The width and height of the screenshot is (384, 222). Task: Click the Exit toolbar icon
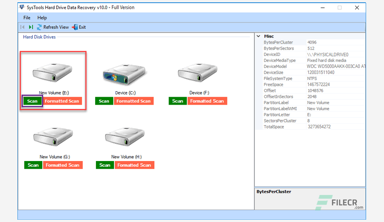click(75, 27)
